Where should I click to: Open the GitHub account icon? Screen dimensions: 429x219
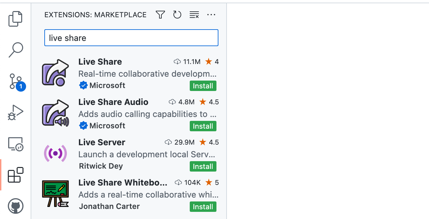click(x=15, y=206)
